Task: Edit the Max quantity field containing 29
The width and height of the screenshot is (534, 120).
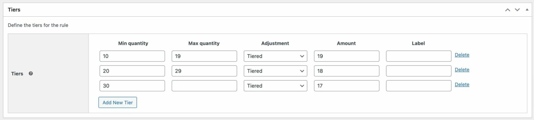Action: (204, 71)
